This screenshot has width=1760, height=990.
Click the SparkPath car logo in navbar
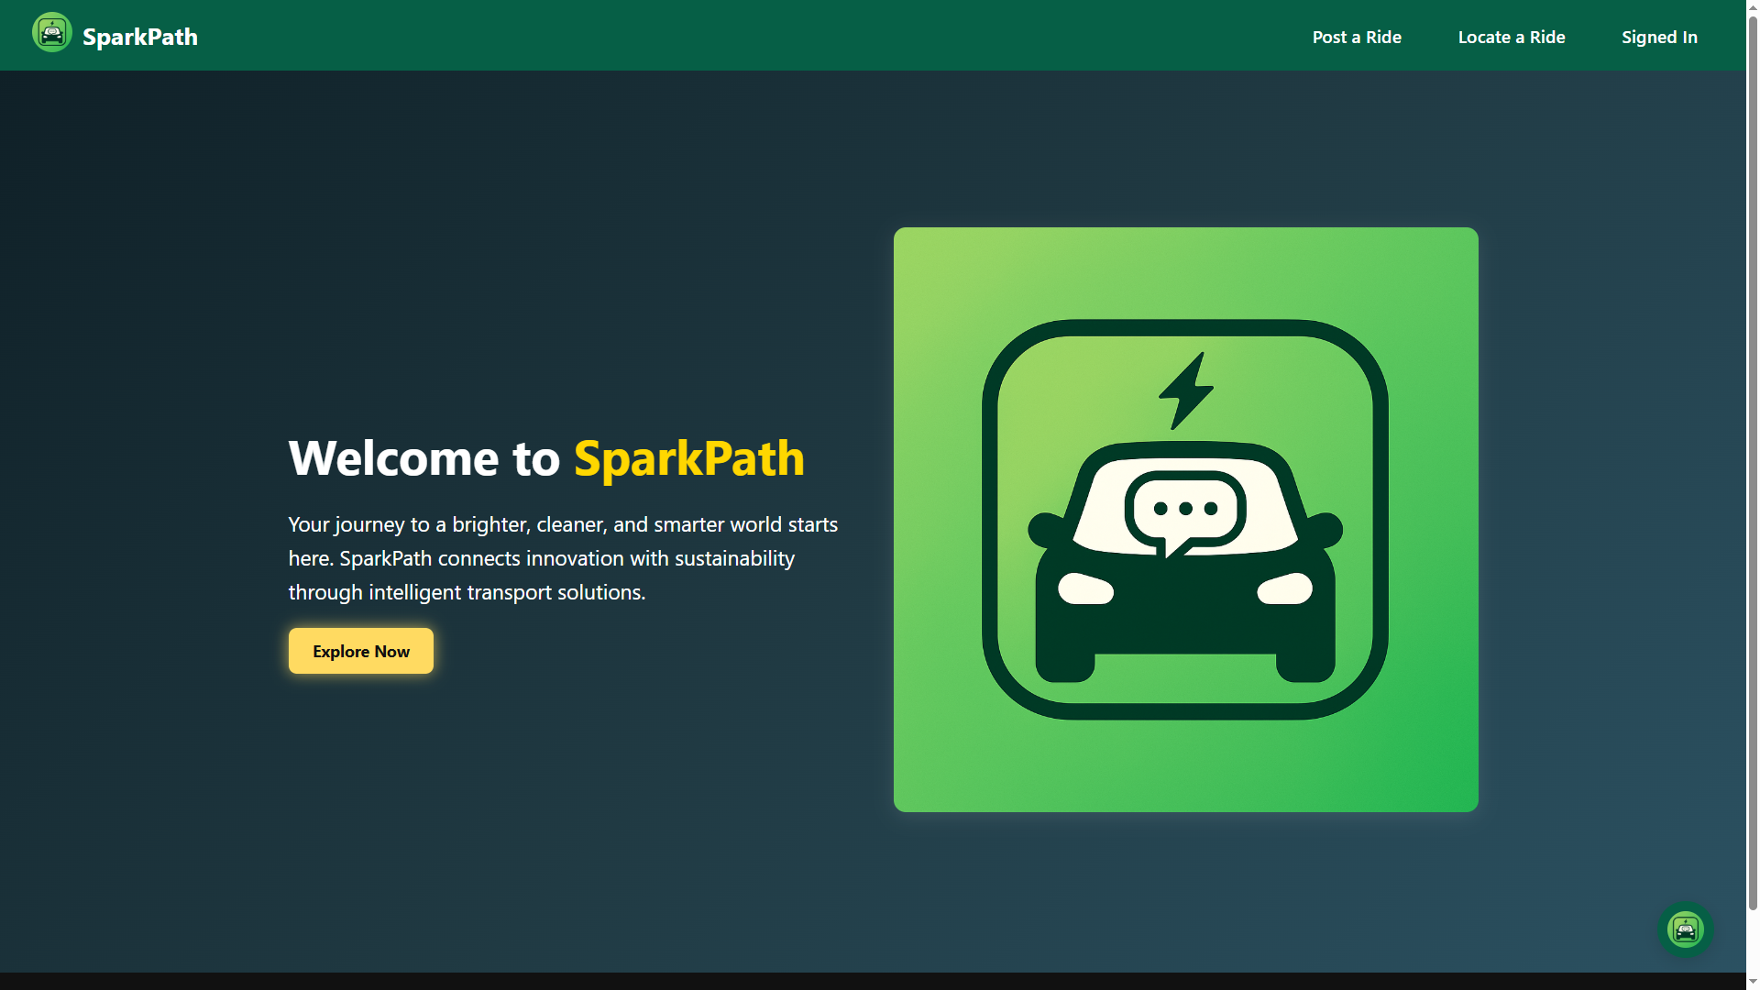coord(51,33)
